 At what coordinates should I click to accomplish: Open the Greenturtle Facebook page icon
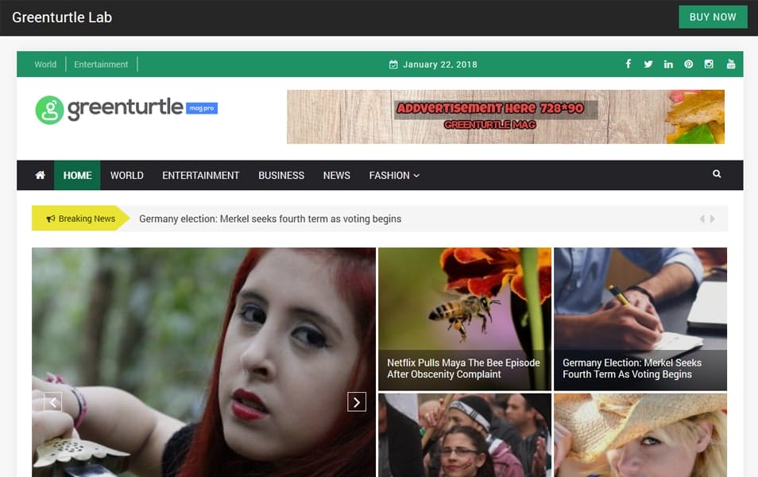click(x=628, y=64)
